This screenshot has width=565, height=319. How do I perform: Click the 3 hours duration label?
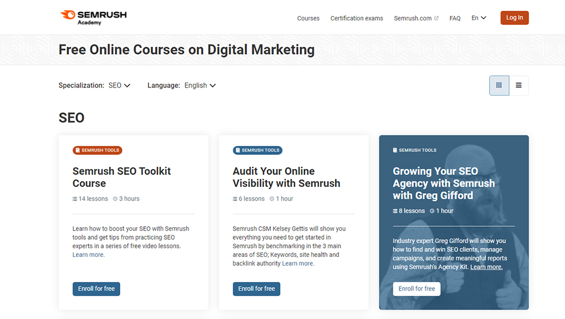[x=126, y=199]
